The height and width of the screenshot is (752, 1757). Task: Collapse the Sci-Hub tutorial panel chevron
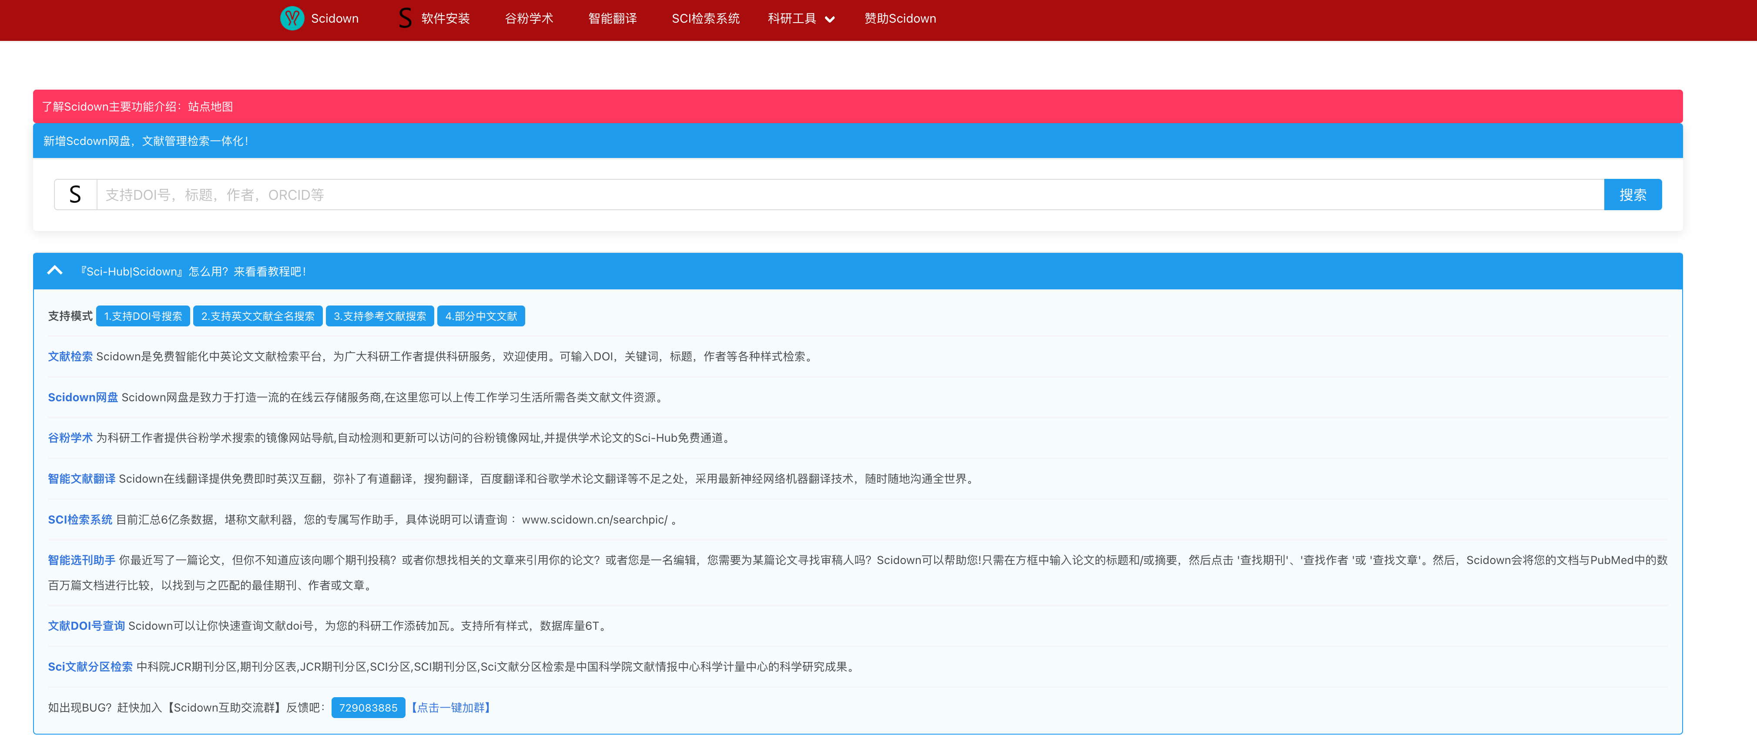tap(54, 270)
